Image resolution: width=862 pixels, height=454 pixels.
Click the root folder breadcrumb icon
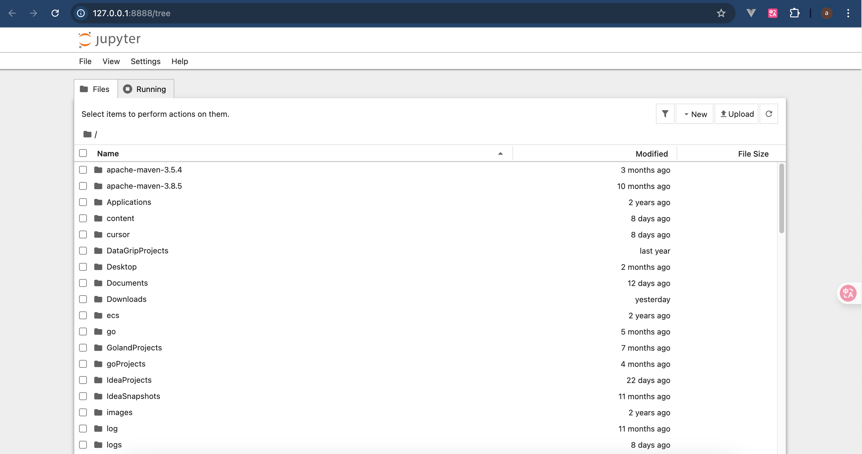pos(87,134)
